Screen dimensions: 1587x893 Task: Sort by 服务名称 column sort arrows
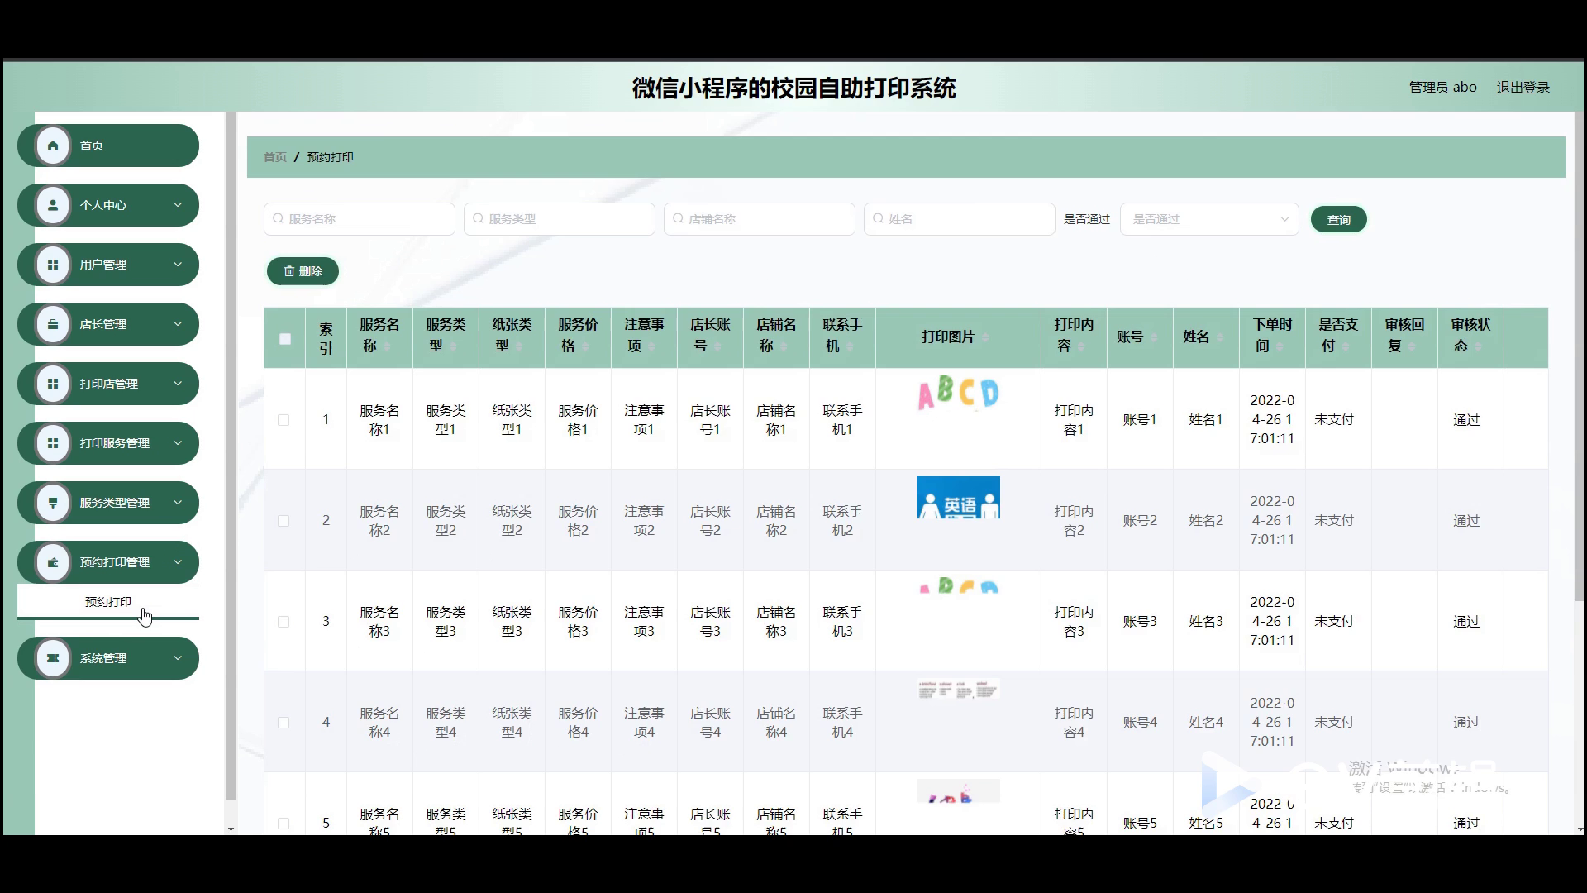tap(387, 346)
